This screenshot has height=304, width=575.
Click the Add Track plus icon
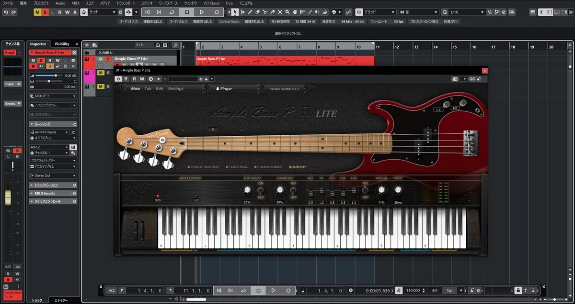[87, 45]
